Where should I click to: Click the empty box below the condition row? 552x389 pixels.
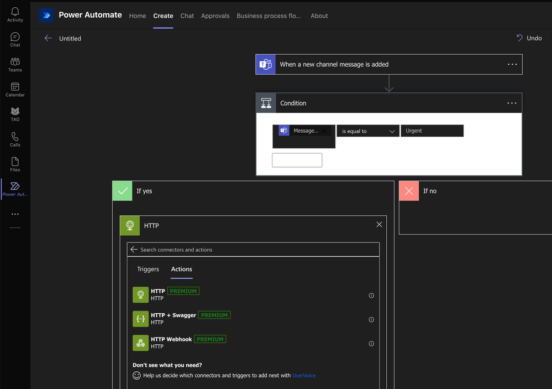[297, 160]
